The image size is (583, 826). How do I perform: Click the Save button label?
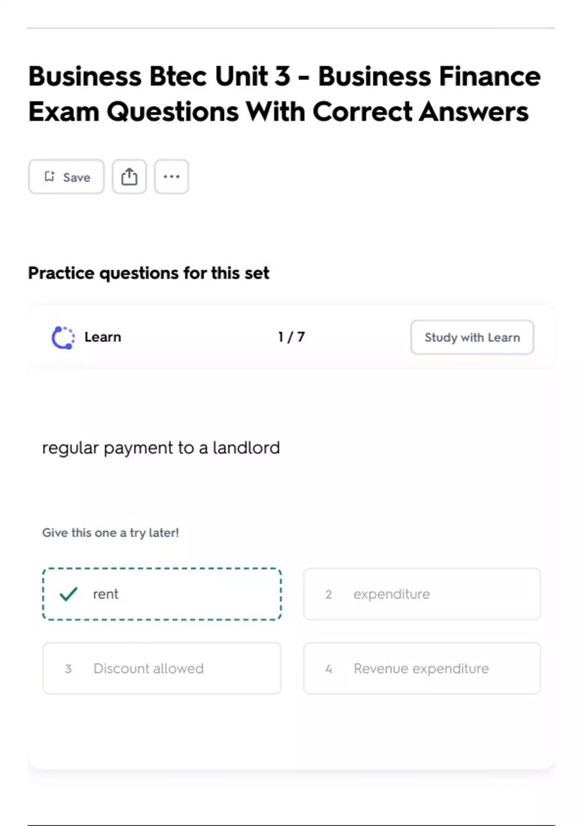pos(77,177)
